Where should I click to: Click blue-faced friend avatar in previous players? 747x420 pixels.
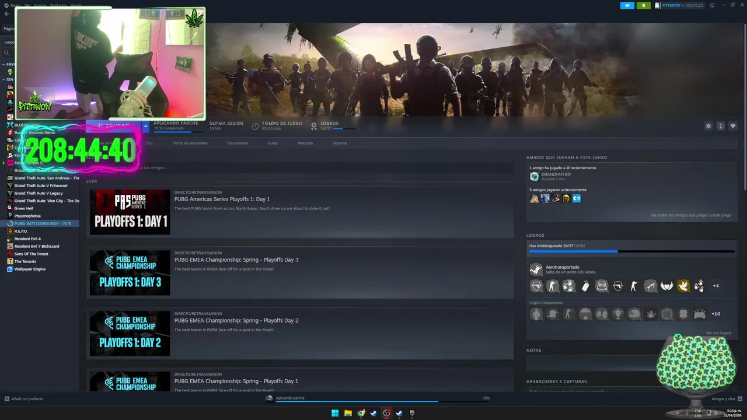point(577,198)
